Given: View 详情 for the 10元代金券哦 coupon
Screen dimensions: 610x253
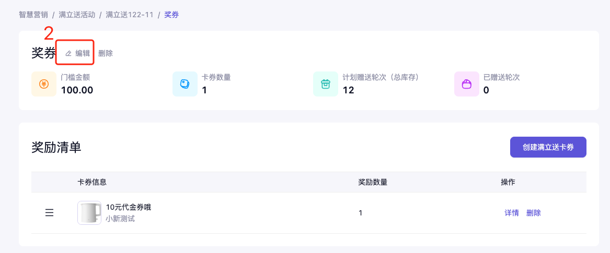Looking at the screenshot, I should click(x=512, y=213).
